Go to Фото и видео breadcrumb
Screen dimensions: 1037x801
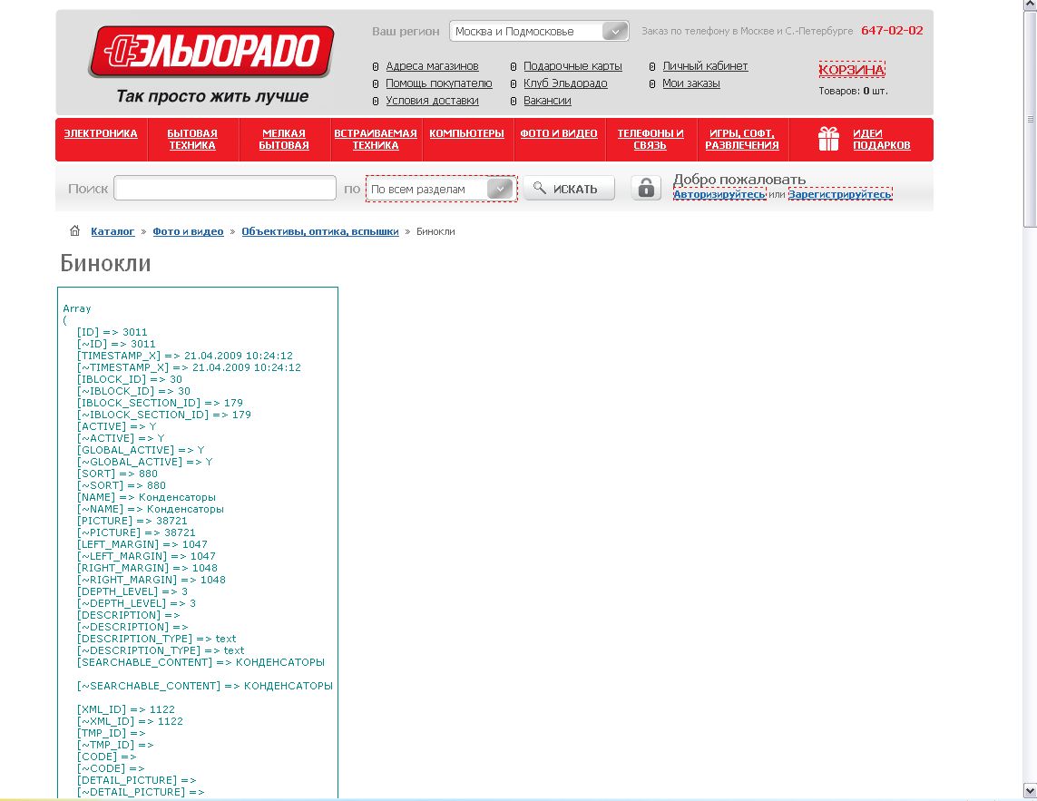coord(188,231)
